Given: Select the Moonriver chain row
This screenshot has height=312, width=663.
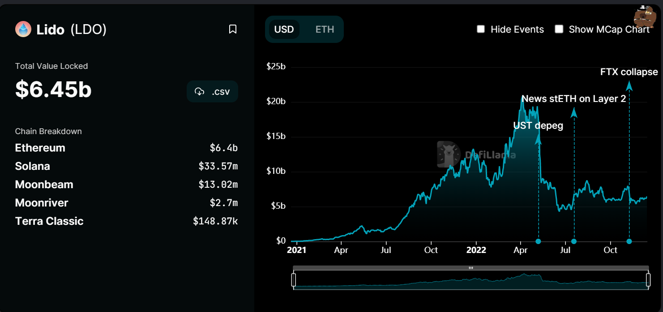Looking at the screenshot, I should coord(126,203).
